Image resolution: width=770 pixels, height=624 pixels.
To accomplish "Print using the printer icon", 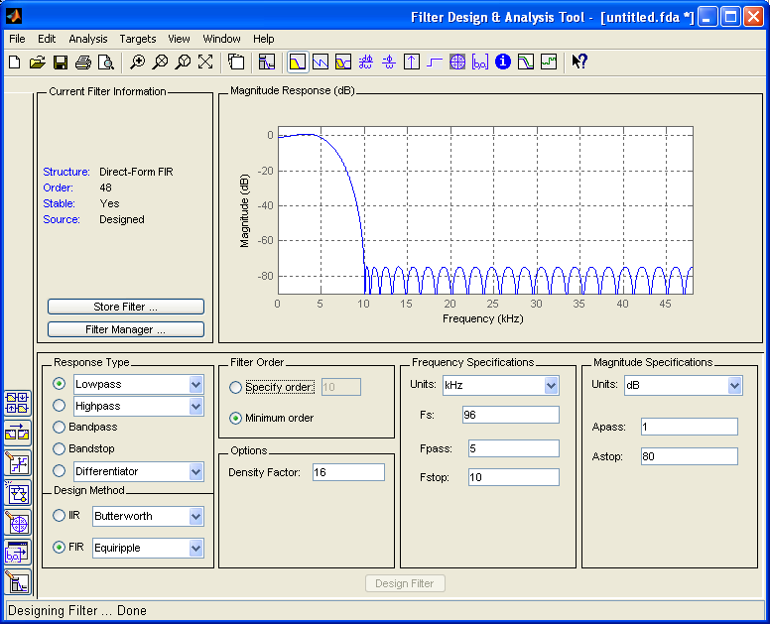I will 83,62.
